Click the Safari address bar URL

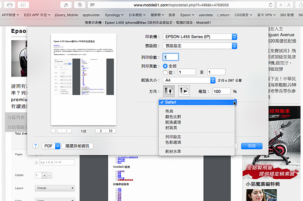point(181,5)
